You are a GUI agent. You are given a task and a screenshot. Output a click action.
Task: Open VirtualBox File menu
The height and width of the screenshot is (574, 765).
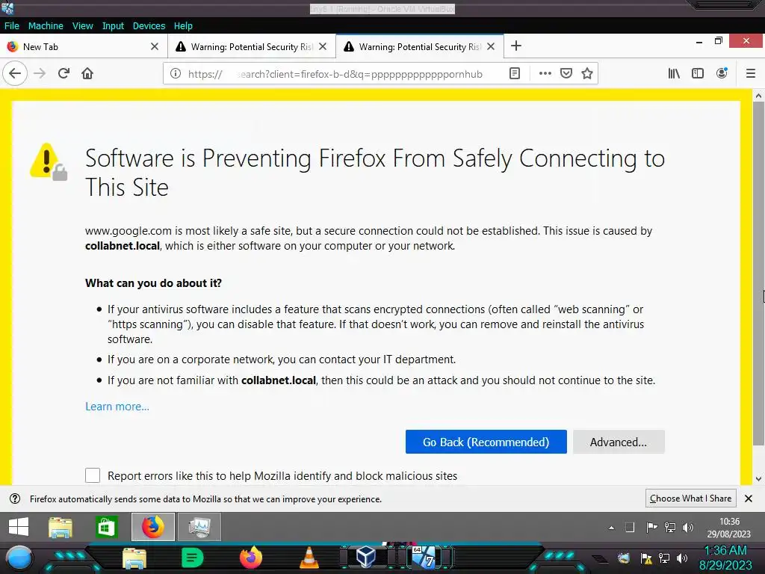[12, 26]
